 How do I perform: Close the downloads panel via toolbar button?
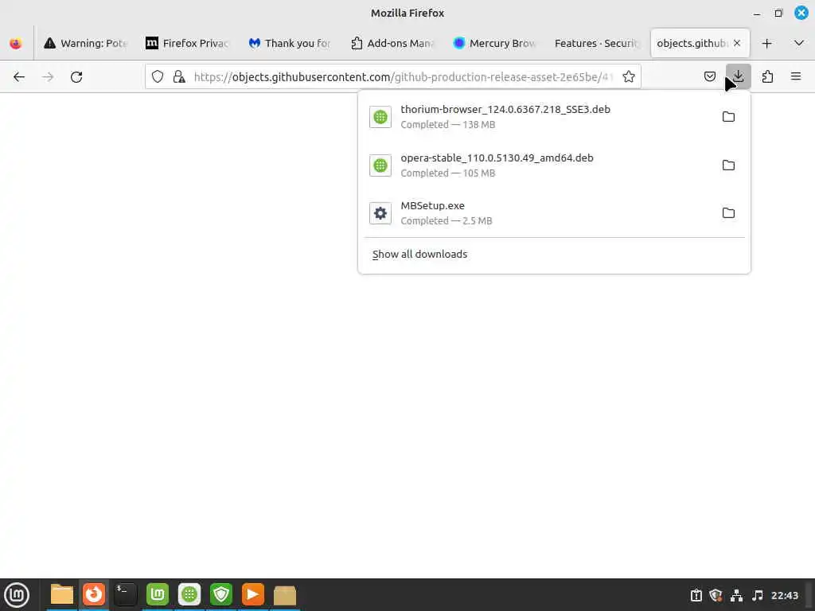[x=739, y=77]
